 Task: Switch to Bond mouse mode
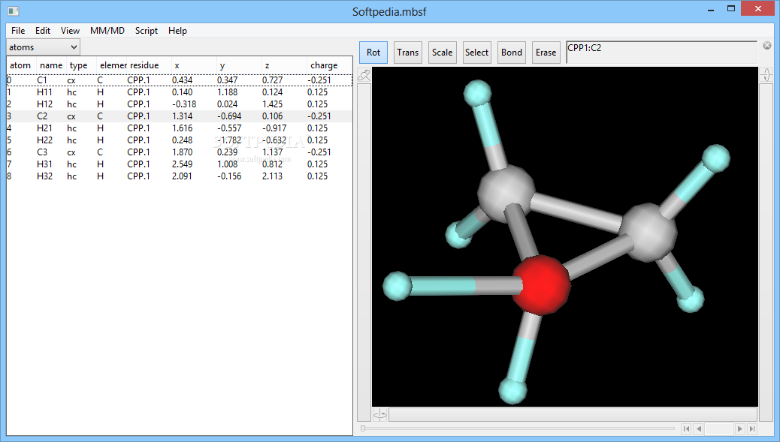512,52
